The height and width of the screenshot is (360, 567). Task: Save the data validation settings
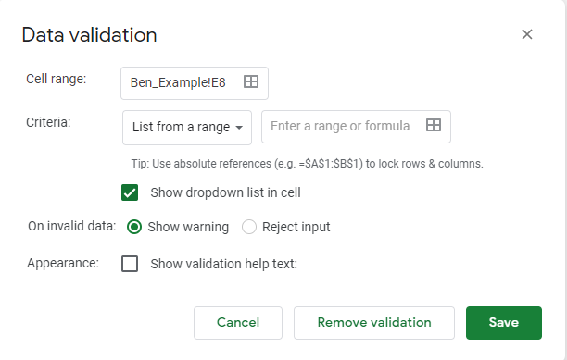pyautogui.click(x=504, y=323)
